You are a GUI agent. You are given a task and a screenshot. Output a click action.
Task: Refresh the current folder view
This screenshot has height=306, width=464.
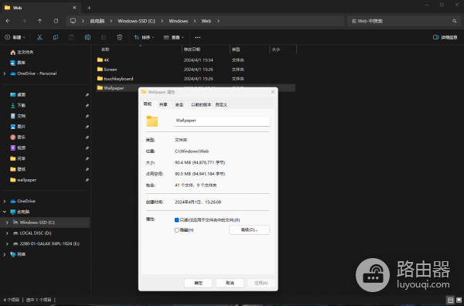(56, 21)
